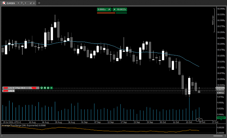Screen dimensions: 227x138
Task: Click the horizontal scrollbar thumb at bottom
Action: [218, 136]
